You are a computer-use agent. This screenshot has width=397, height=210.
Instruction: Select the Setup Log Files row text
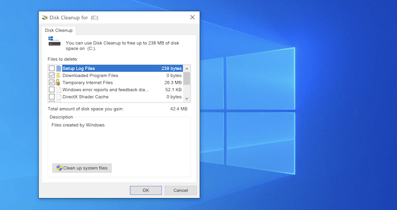point(79,68)
